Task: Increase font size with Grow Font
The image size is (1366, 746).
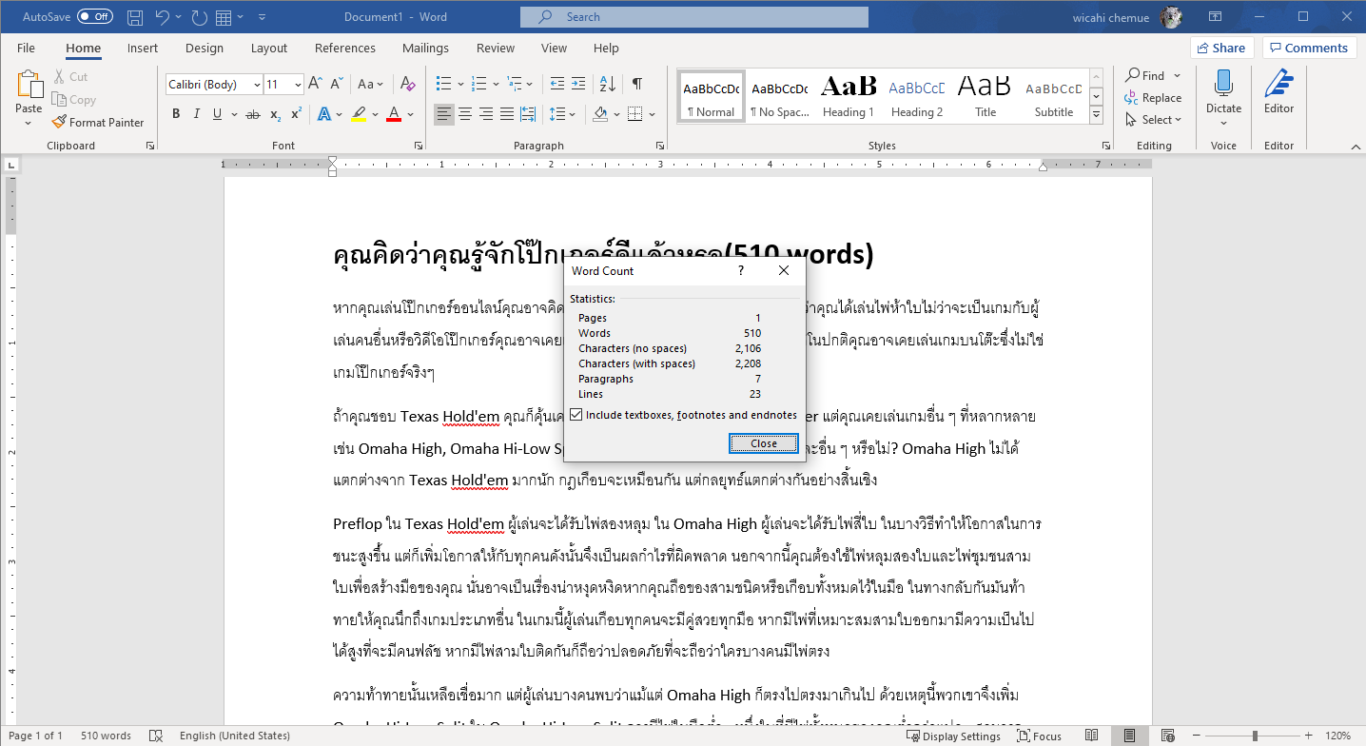Action: [x=317, y=85]
